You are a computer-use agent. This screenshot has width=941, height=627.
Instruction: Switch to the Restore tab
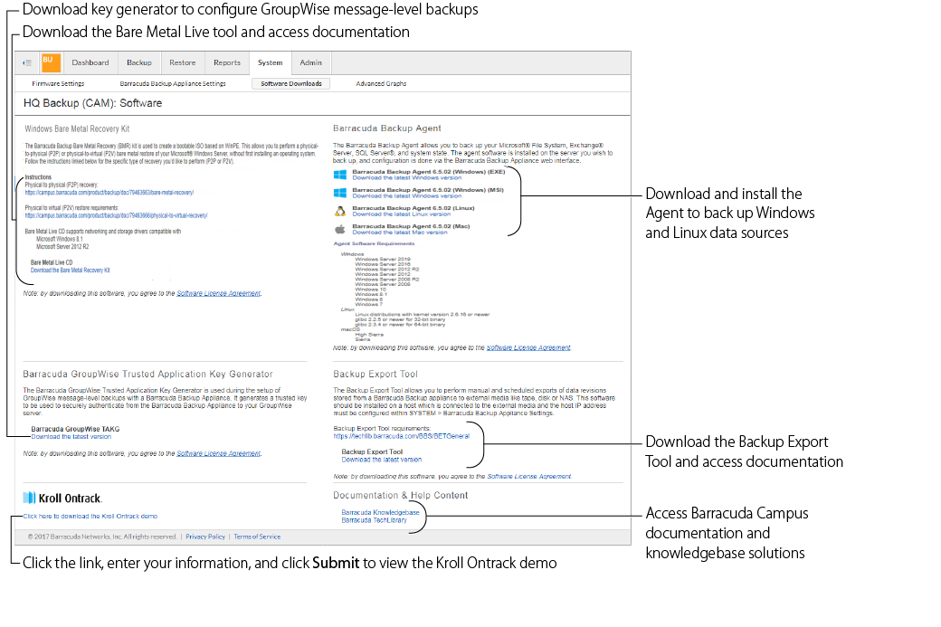(183, 62)
